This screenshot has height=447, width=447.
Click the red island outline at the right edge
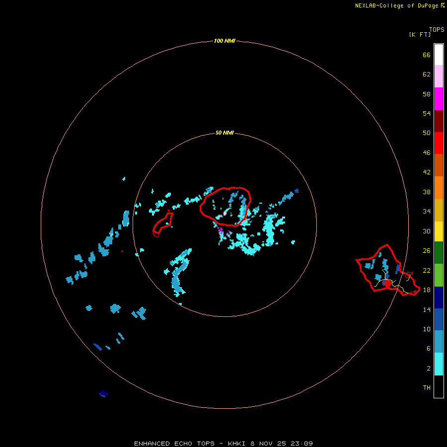click(x=388, y=270)
